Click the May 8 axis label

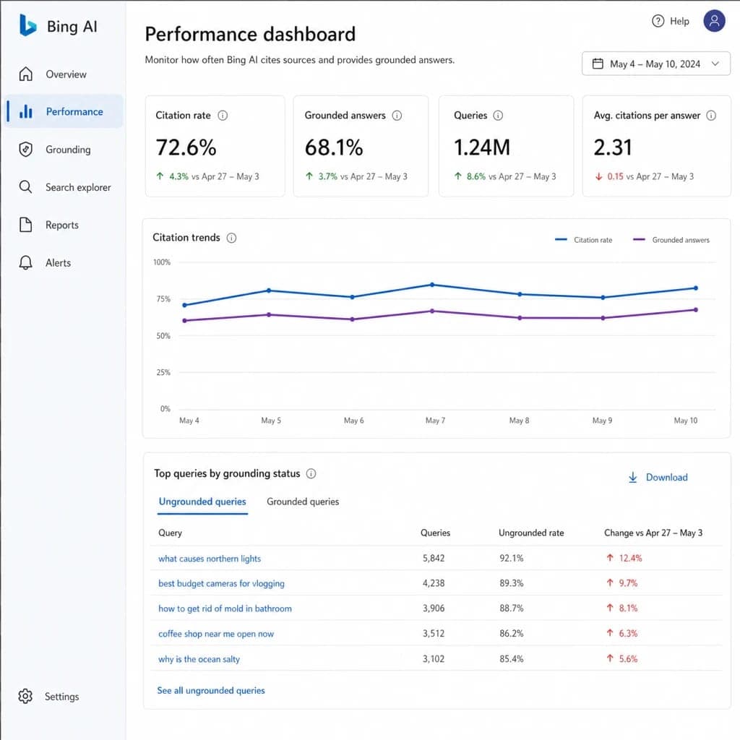(x=519, y=420)
